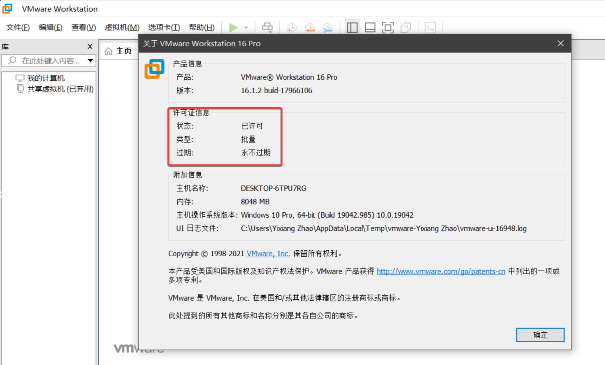The height and width of the screenshot is (365, 605).
Task: Click the Windows 10 Pro host OS version text
Action: (327, 215)
